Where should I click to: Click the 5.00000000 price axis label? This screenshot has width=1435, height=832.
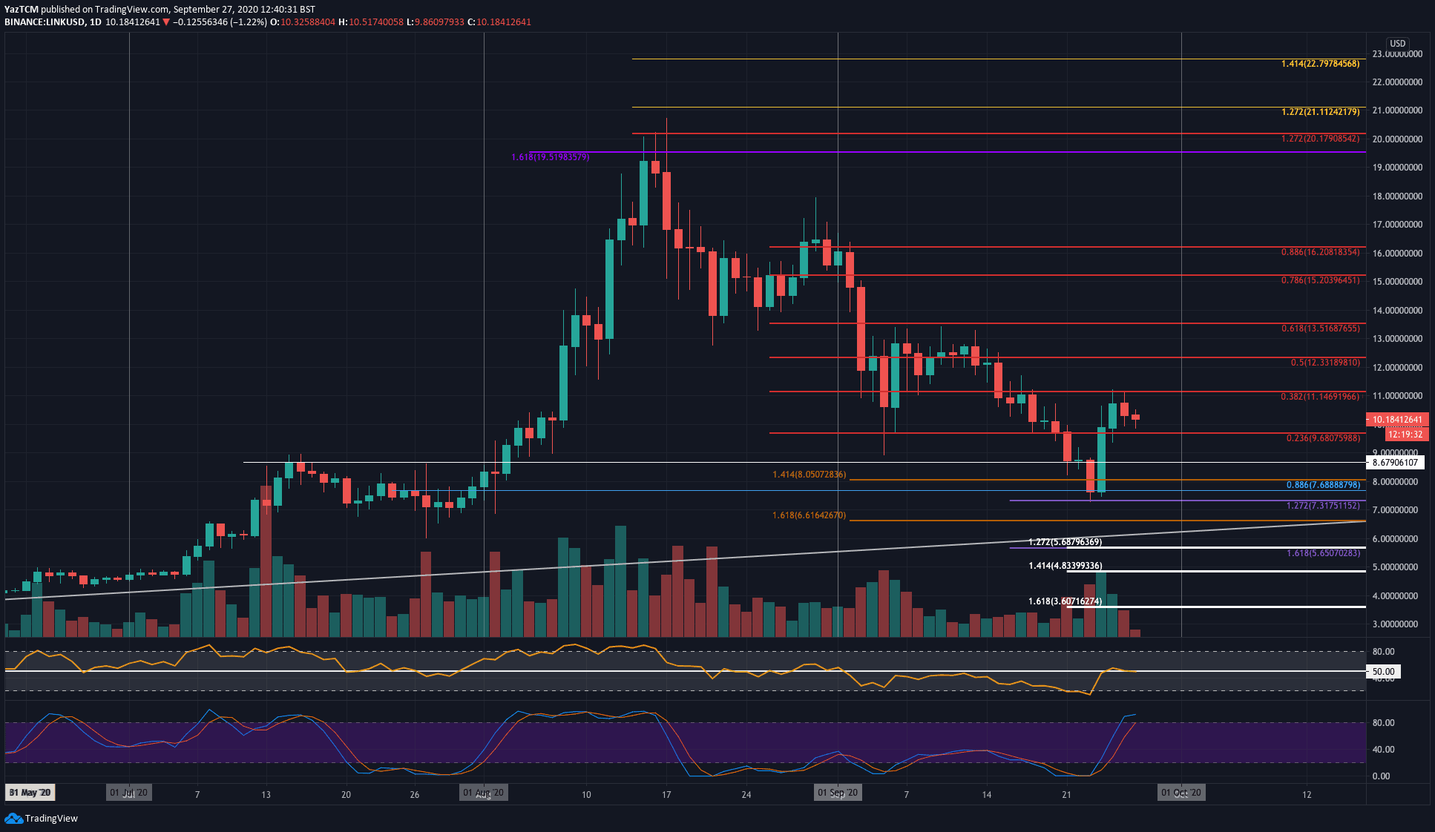tap(1395, 567)
